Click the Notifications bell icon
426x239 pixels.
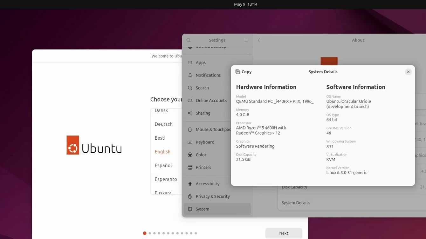[x=190, y=75]
